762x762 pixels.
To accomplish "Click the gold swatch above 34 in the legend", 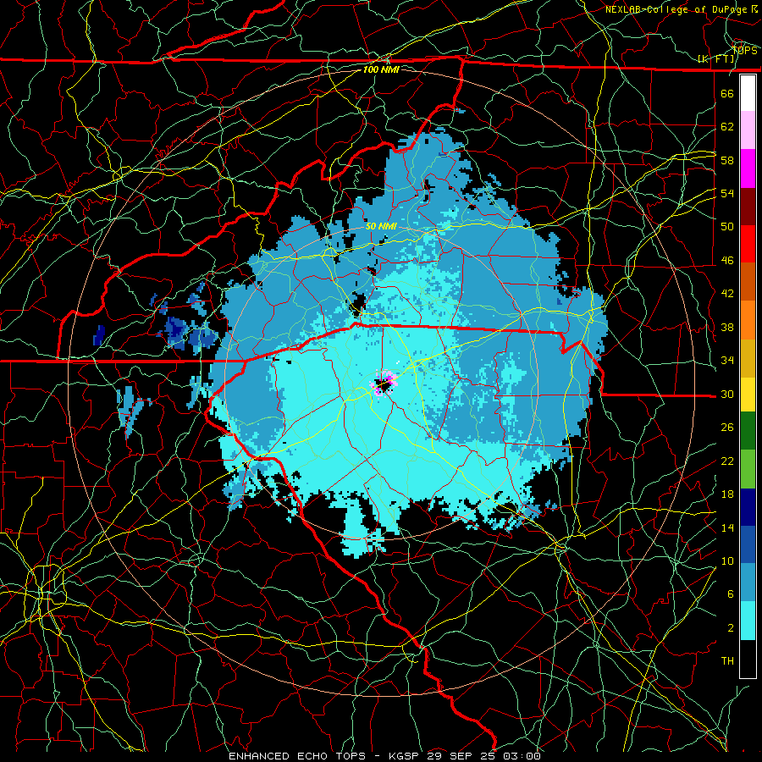I will (748, 358).
